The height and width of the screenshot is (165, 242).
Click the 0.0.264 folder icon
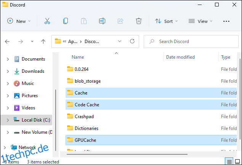(x=70, y=69)
